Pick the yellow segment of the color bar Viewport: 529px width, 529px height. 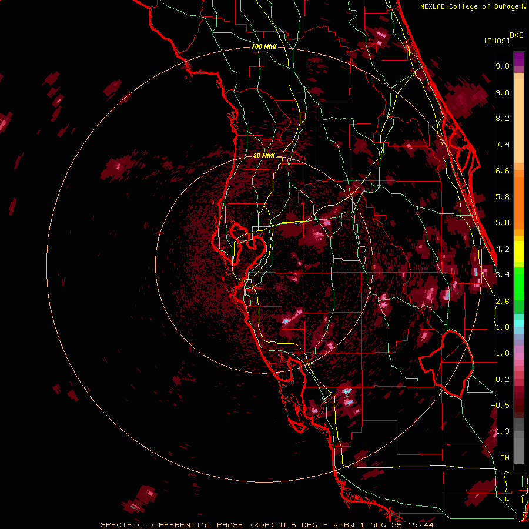[519, 252]
